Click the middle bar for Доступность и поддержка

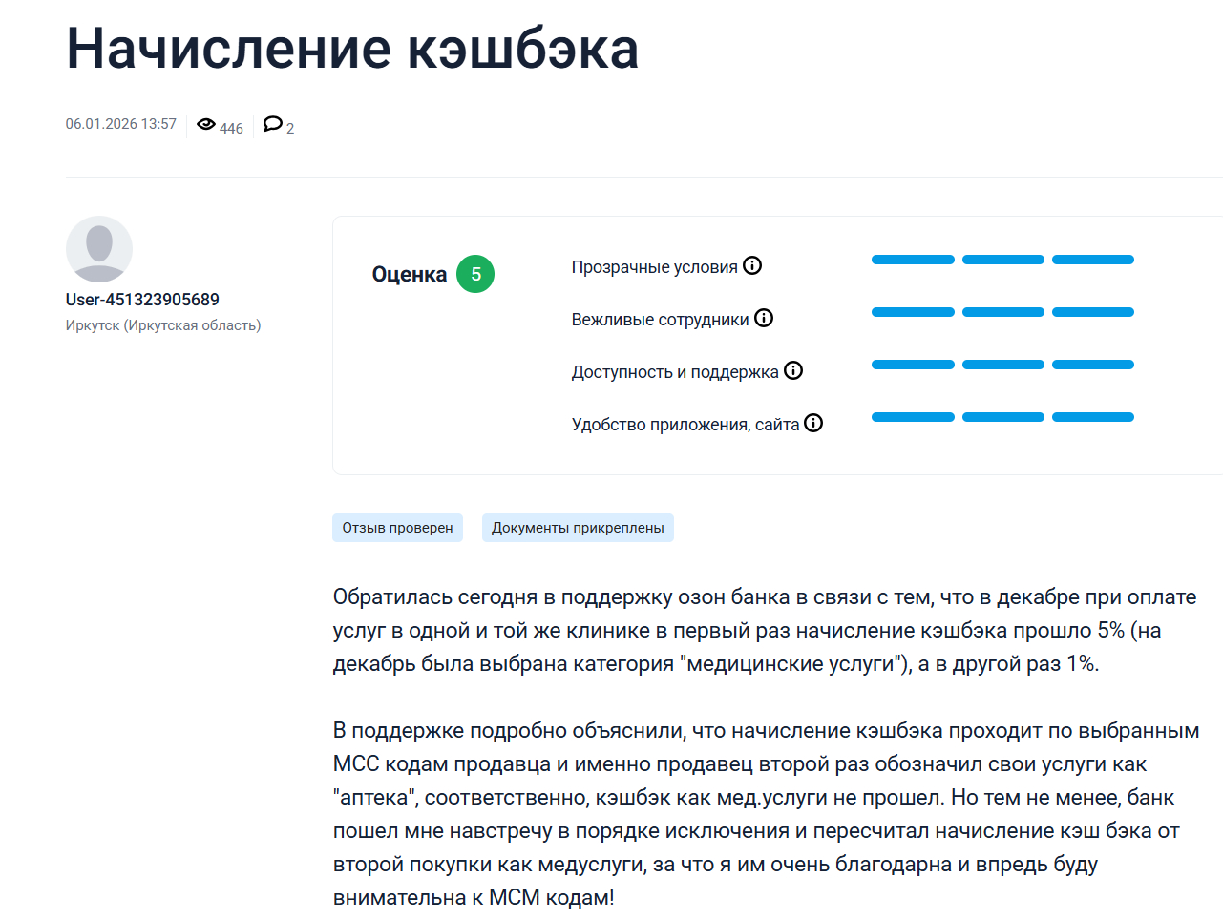click(1002, 364)
